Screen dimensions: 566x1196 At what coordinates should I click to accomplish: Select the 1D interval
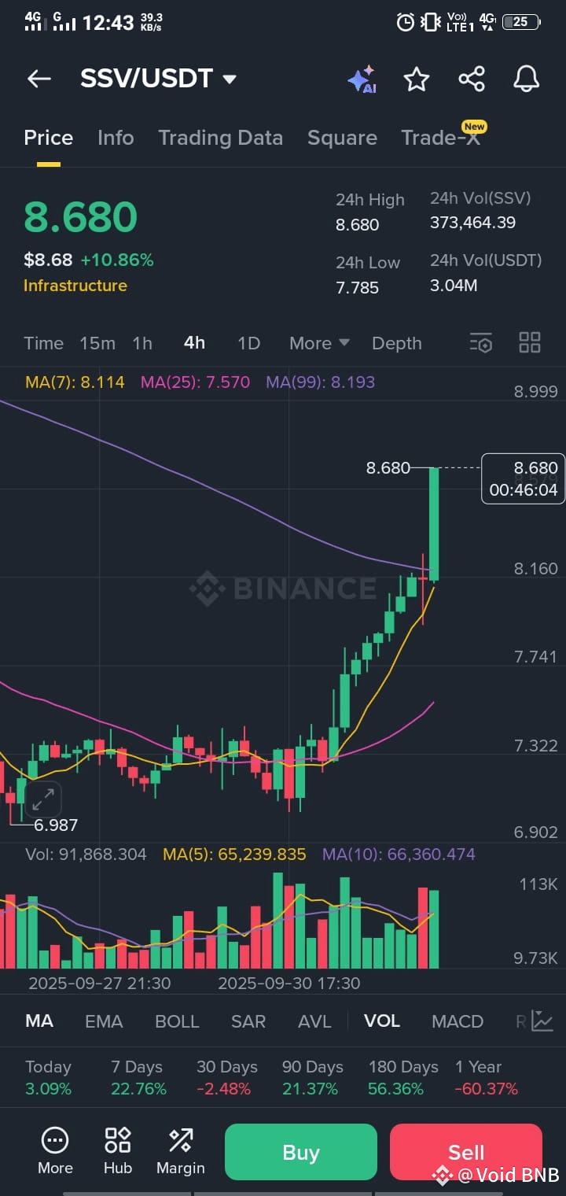point(248,343)
